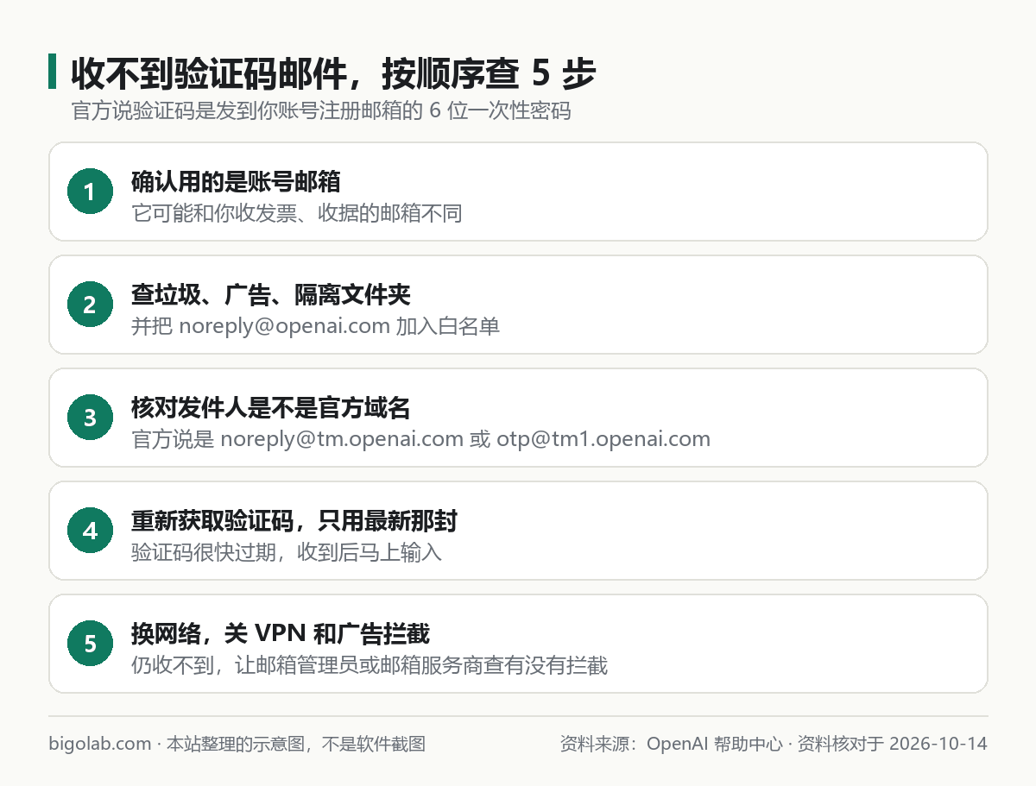Click the step title 换网络，关 VPN 和广告拦截
The height and width of the screenshot is (786, 1036).
tap(281, 634)
